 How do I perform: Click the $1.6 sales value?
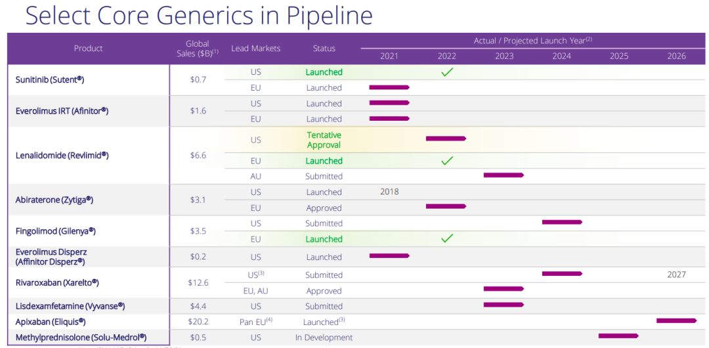pos(198,110)
